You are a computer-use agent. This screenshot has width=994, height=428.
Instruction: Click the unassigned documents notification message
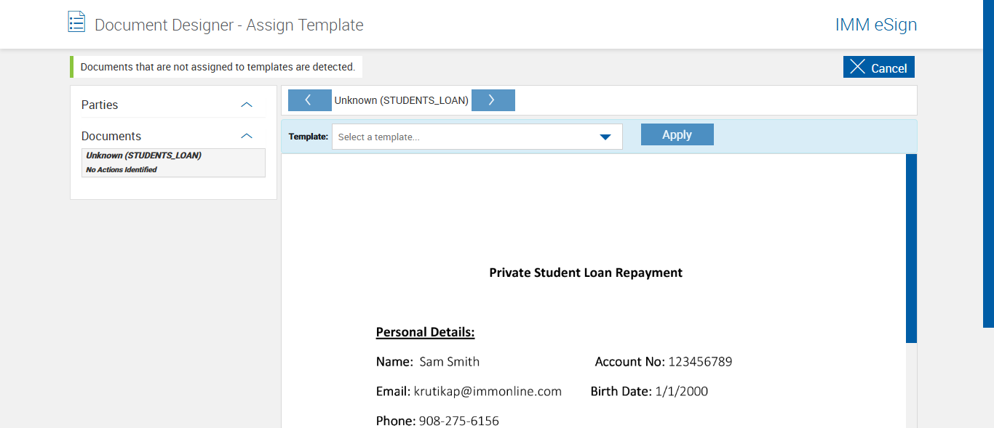218,67
